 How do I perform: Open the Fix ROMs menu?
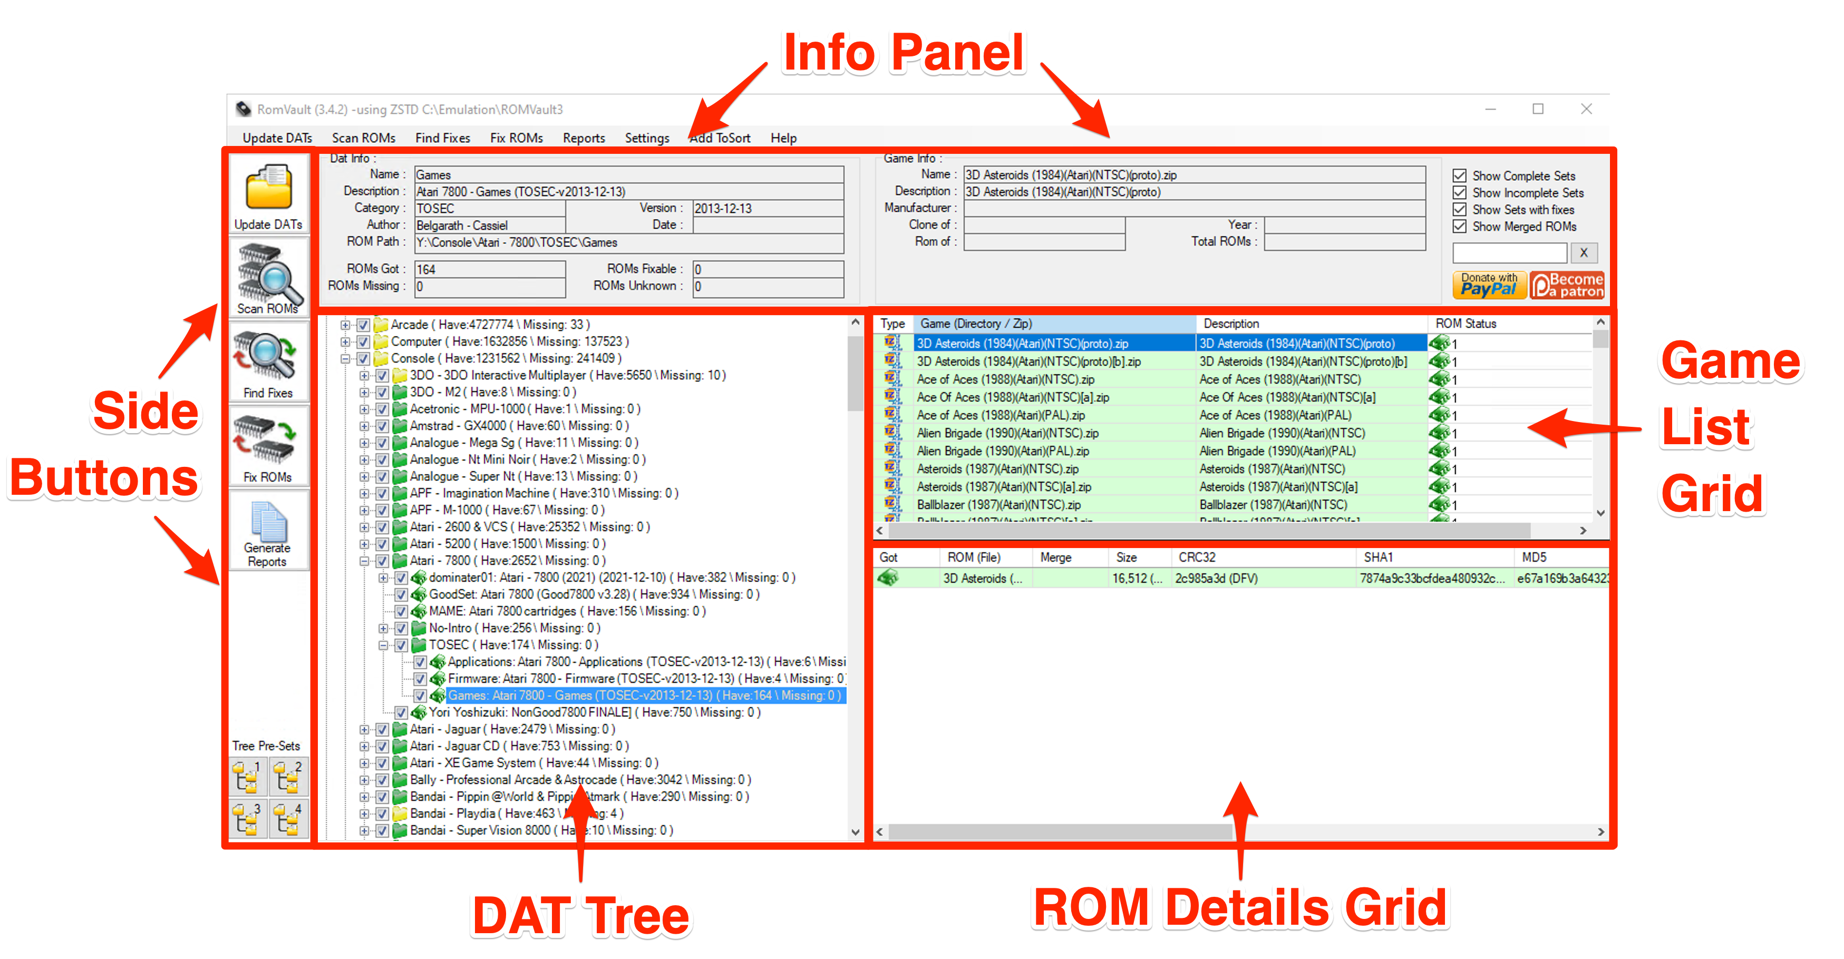tap(516, 138)
